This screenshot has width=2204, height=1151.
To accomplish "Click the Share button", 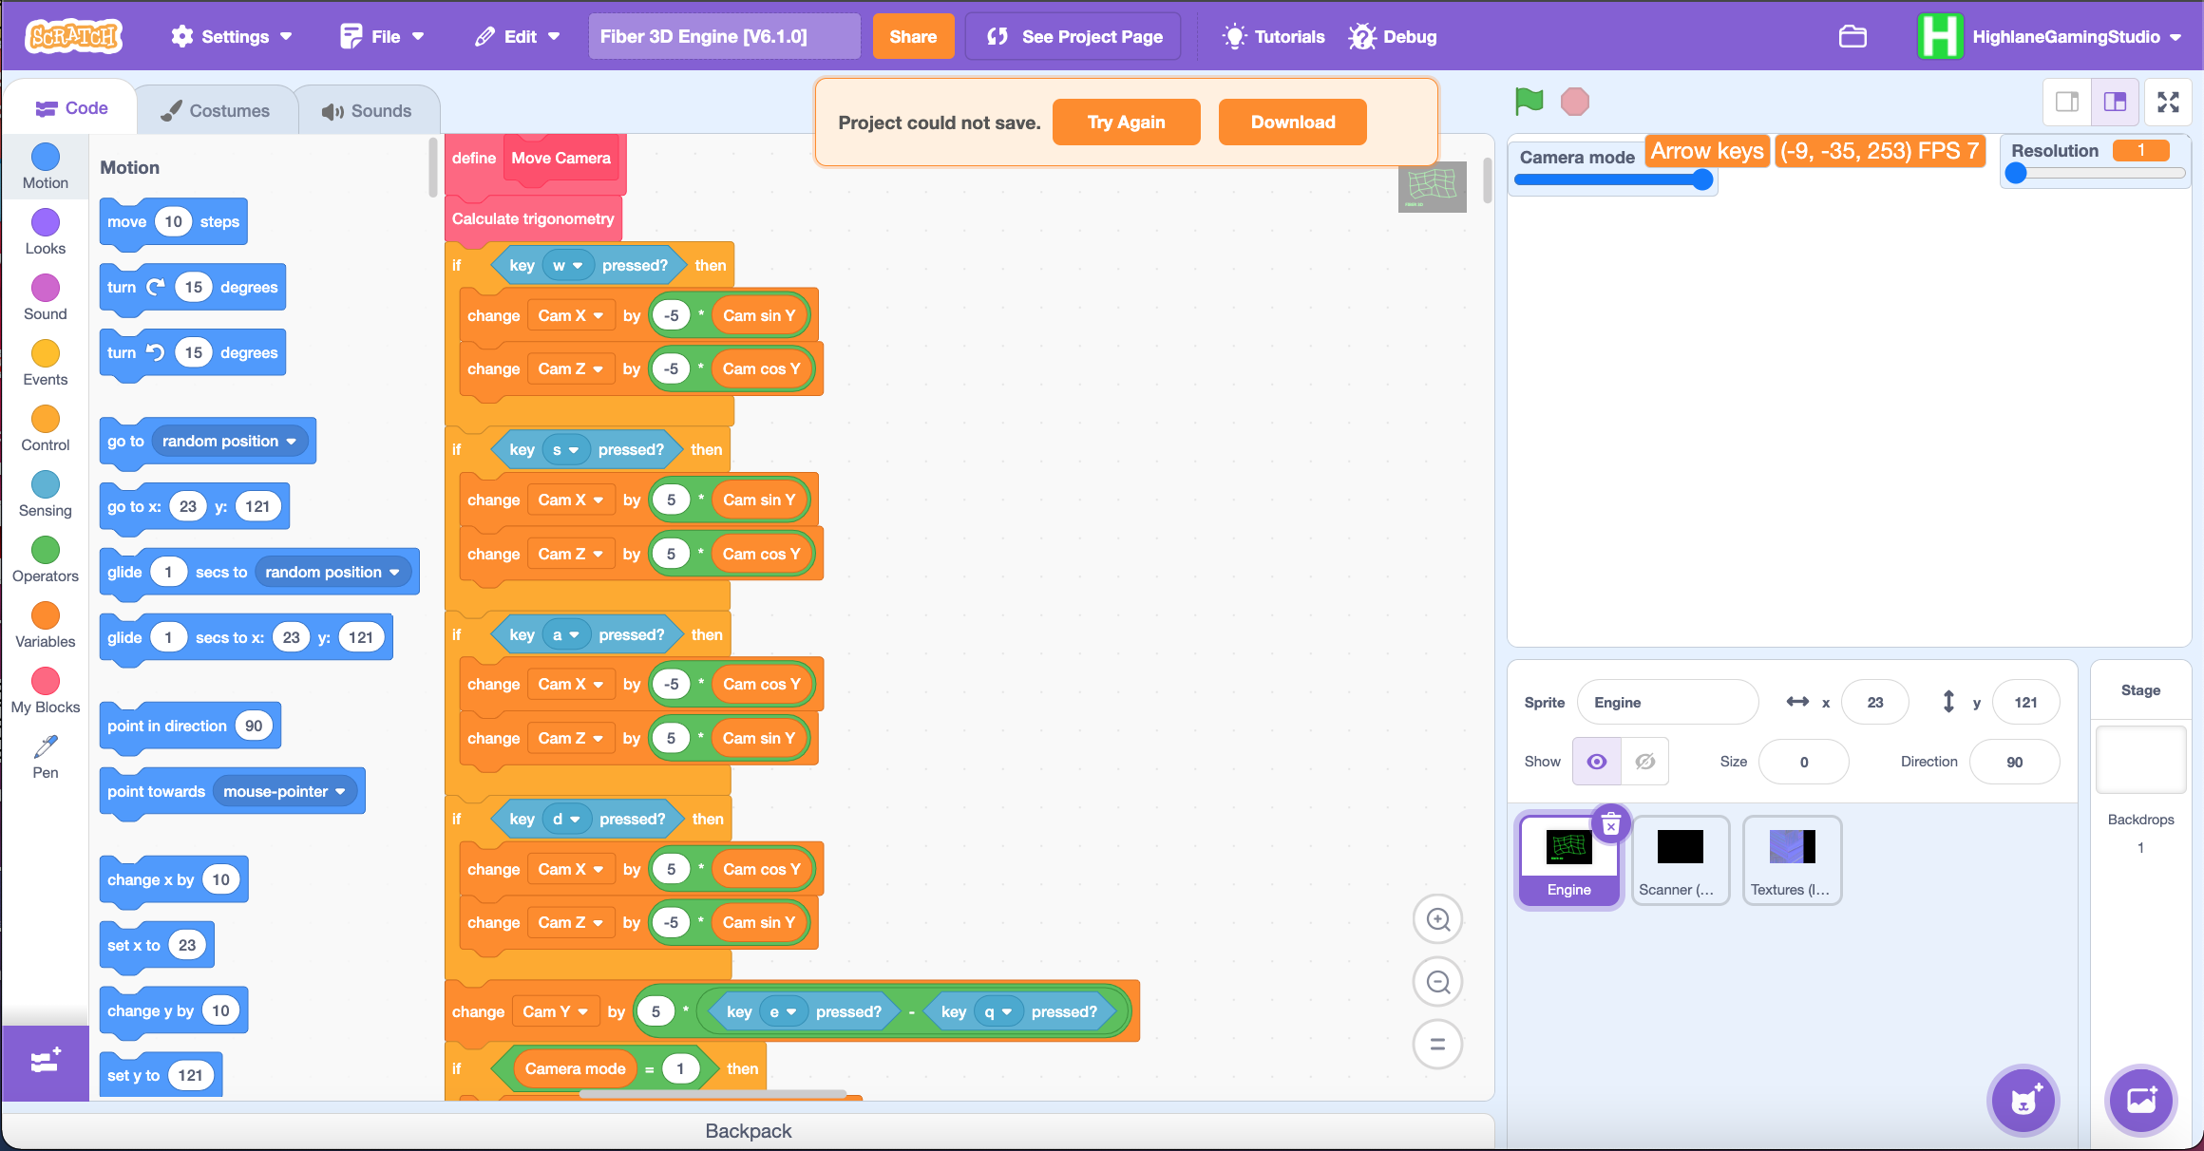I will pos(913,36).
